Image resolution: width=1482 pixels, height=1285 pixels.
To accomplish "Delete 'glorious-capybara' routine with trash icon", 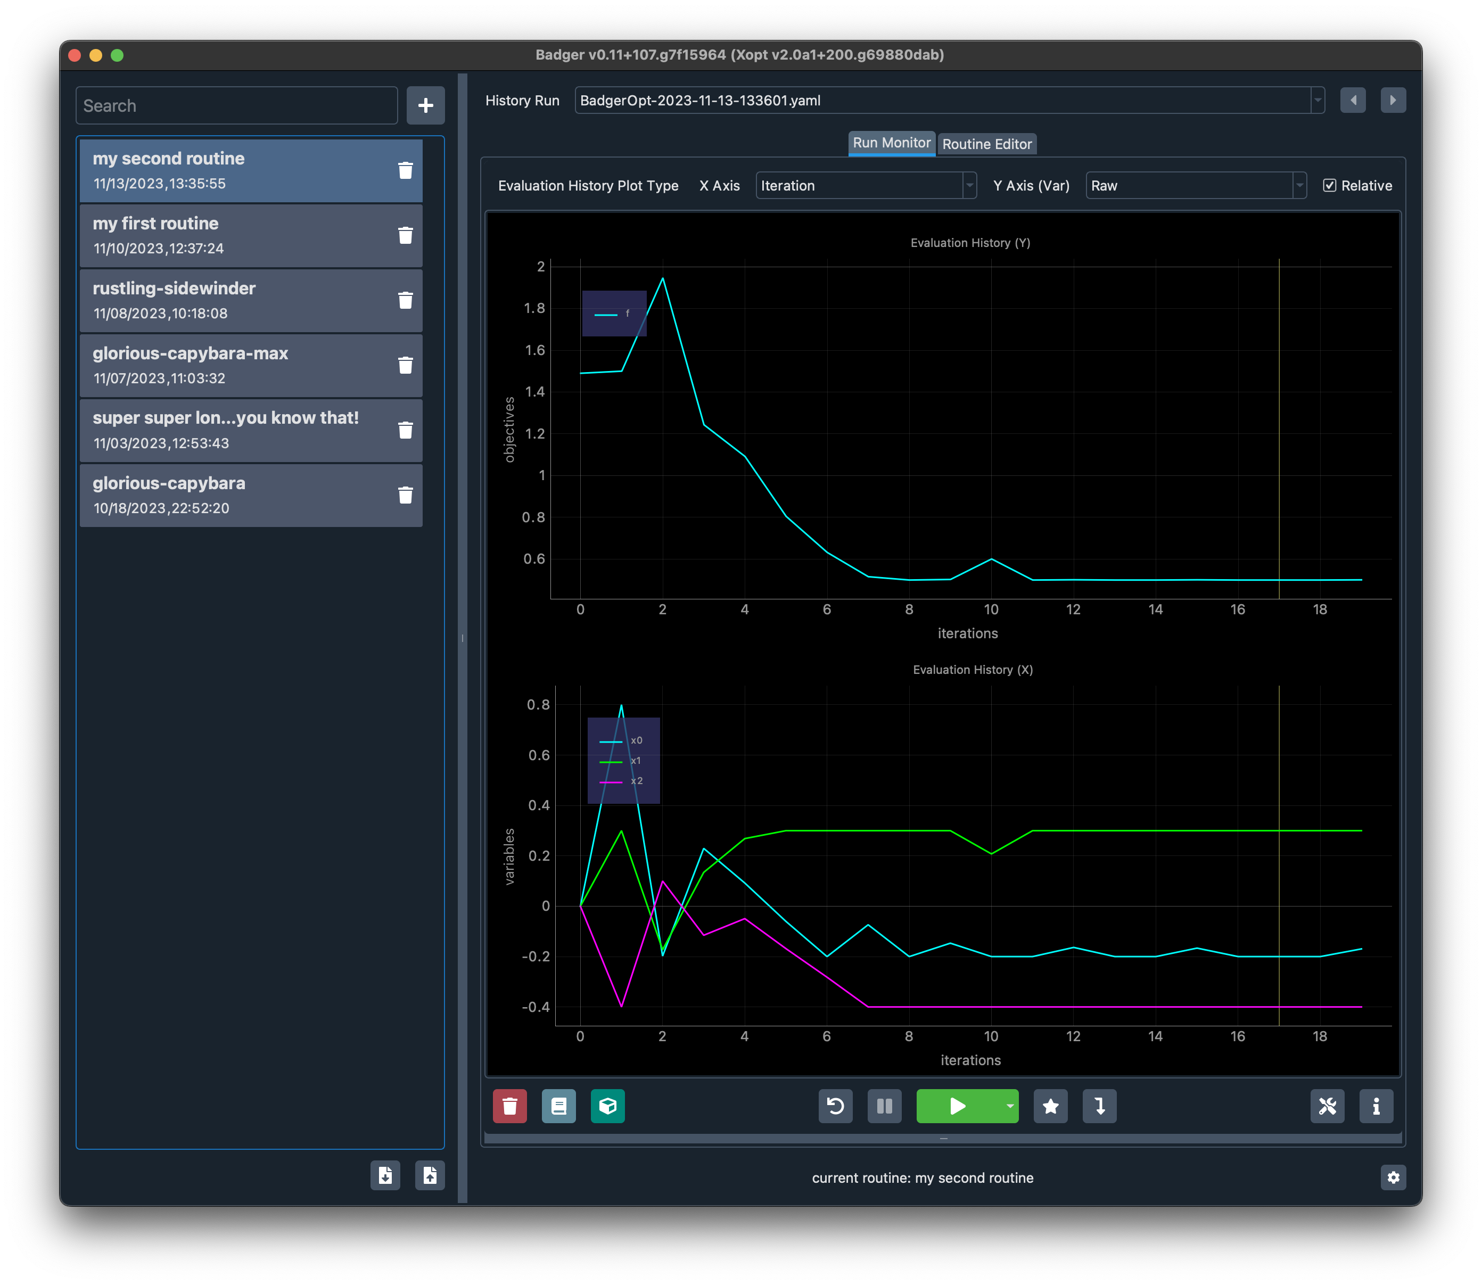I will pyautogui.click(x=405, y=495).
